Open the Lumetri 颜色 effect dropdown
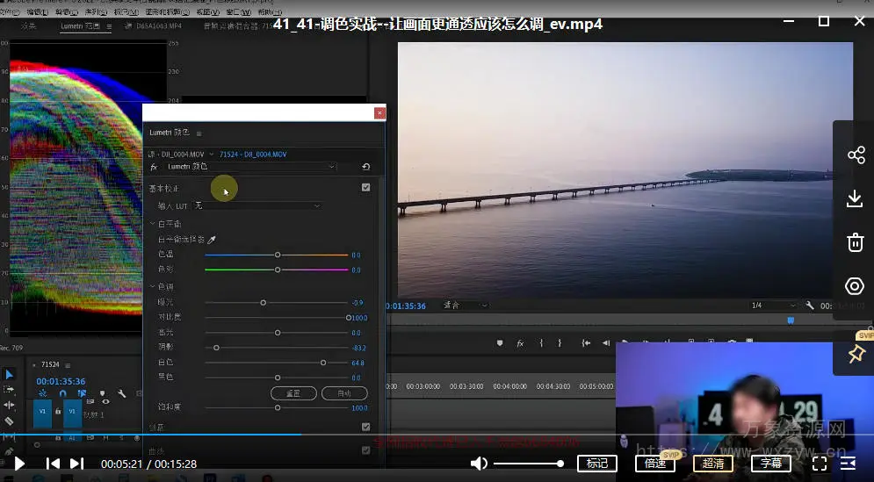 [249, 167]
